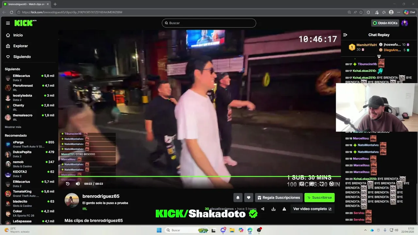
Task: Go to Inicio in the sidebar
Action: pyautogui.click(x=18, y=35)
